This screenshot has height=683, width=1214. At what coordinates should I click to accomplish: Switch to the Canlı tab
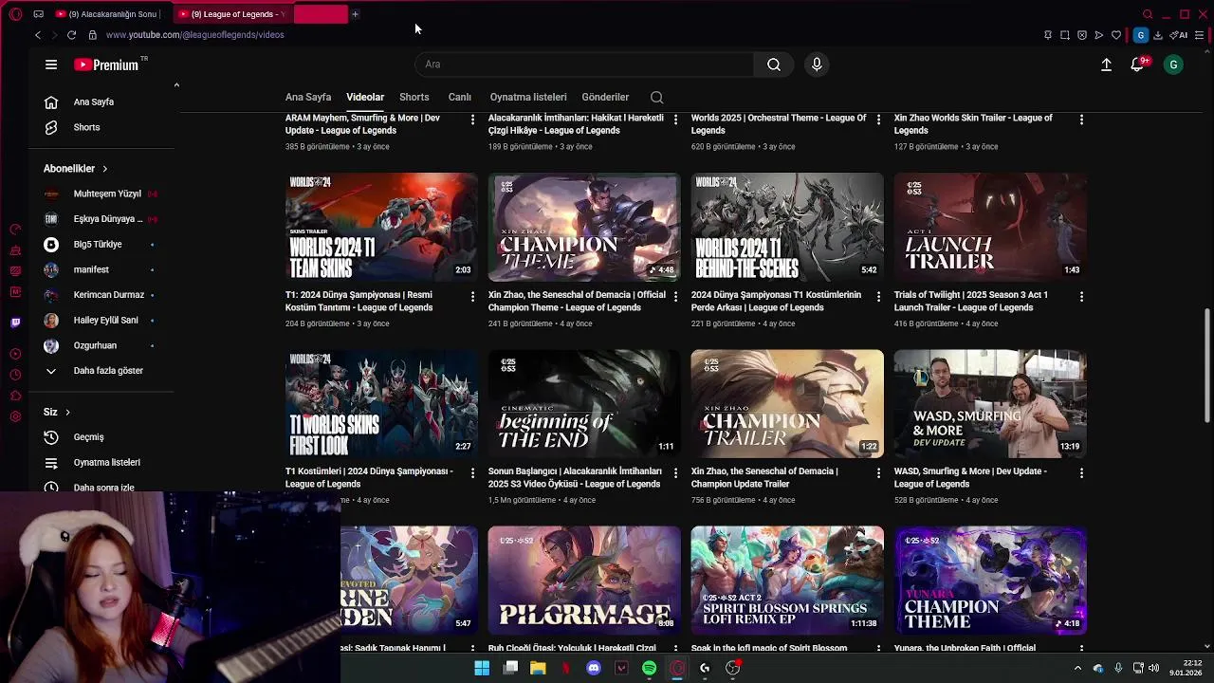459,97
